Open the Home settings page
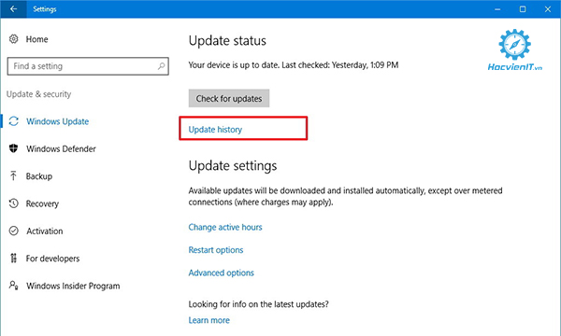 [x=36, y=39]
